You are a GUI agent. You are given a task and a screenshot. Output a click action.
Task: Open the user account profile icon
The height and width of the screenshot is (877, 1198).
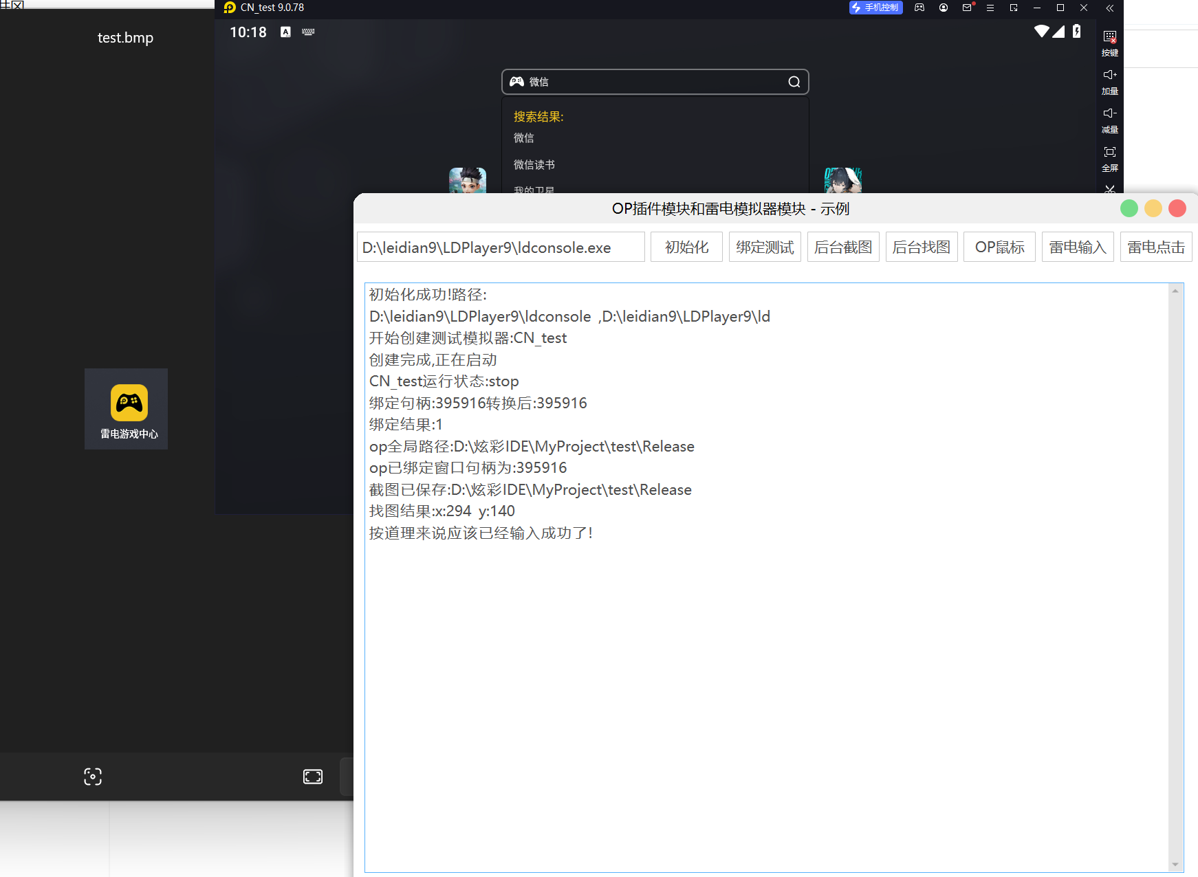944,8
